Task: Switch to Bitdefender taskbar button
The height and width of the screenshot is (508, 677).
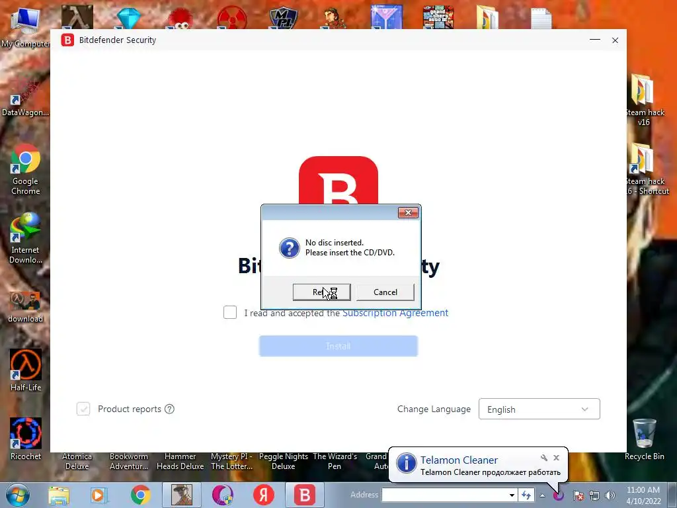Action: tap(304, 495)
